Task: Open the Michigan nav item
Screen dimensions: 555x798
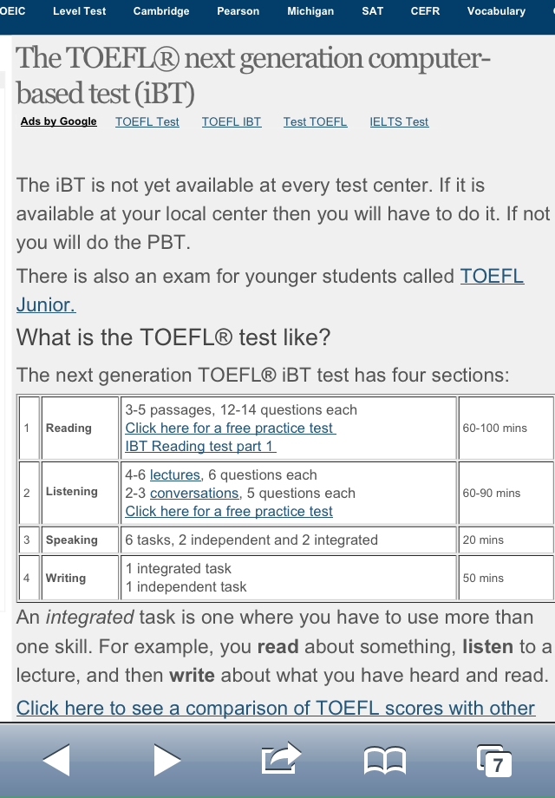Action: (310, 11)
